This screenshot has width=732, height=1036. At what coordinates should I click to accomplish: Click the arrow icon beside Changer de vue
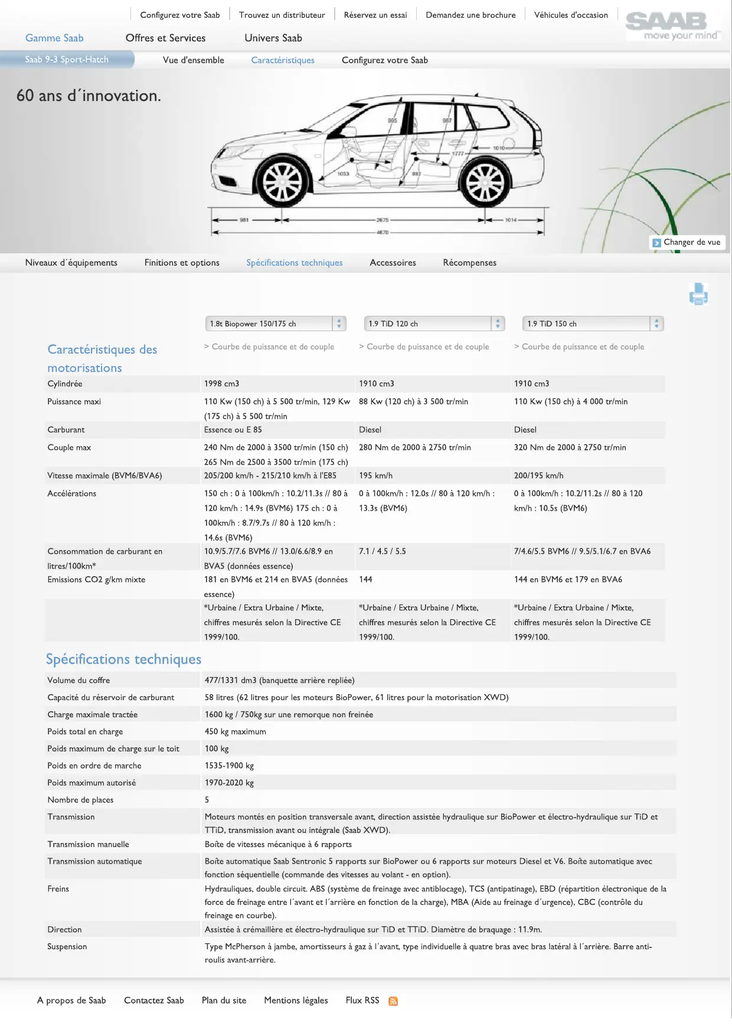[656, 243]
